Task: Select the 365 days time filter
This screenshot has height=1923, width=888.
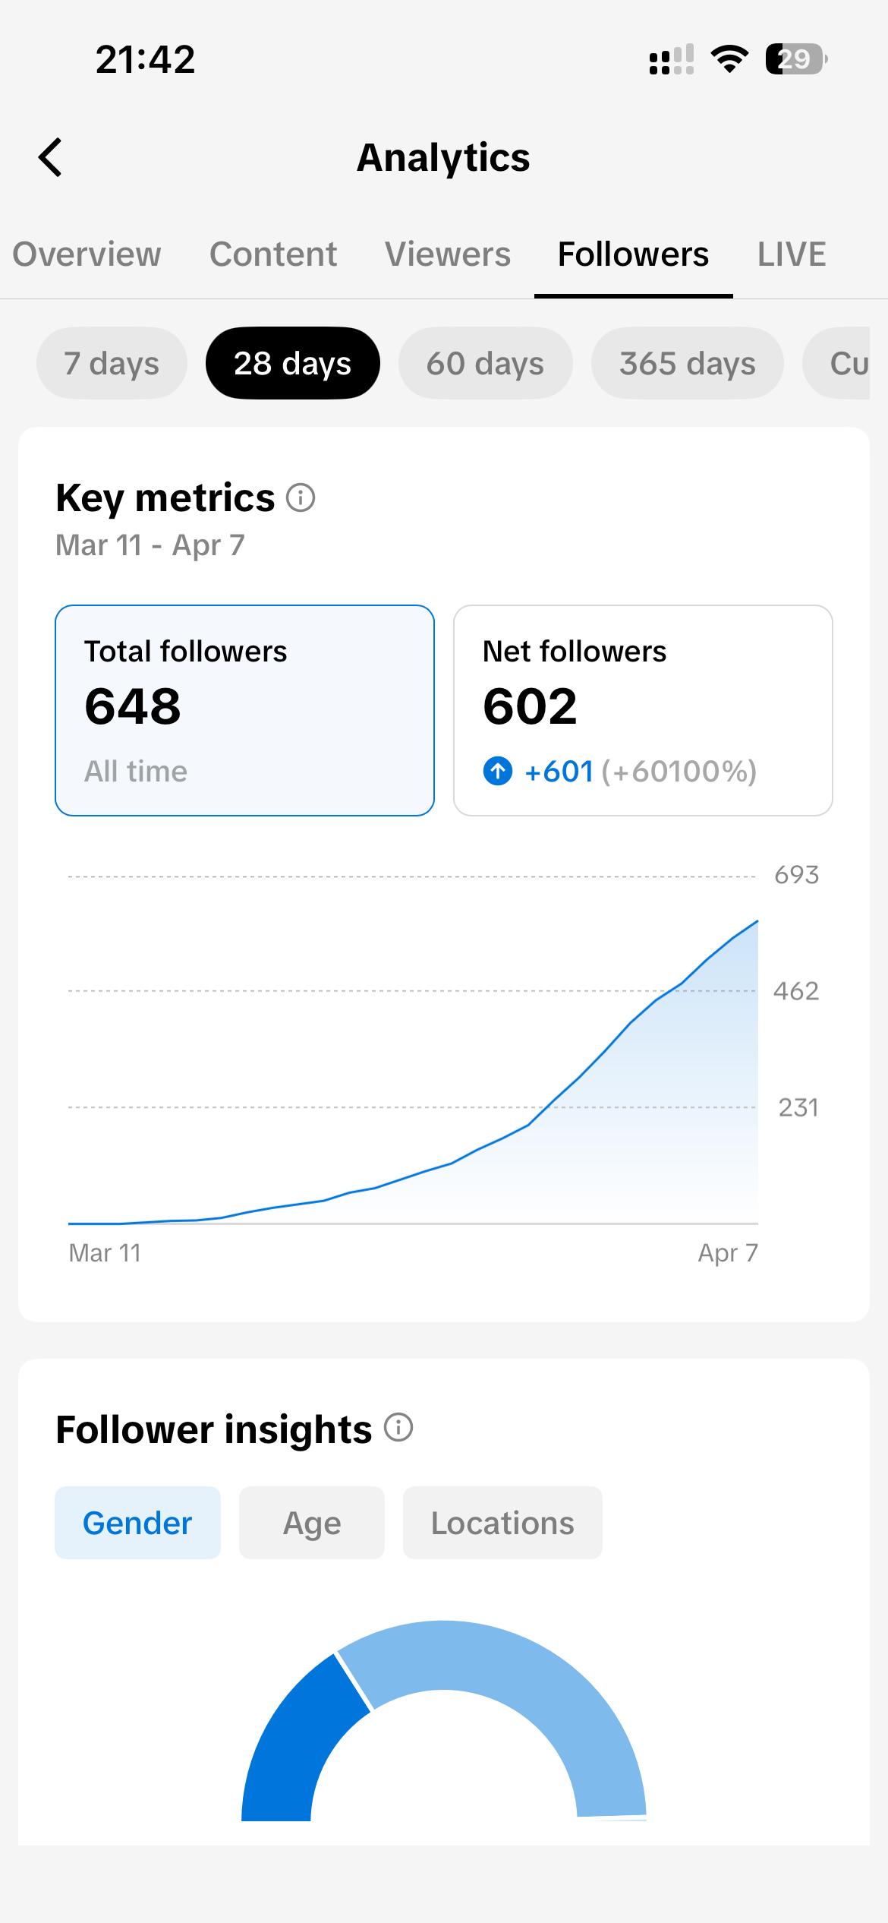Action: [687, 363]
